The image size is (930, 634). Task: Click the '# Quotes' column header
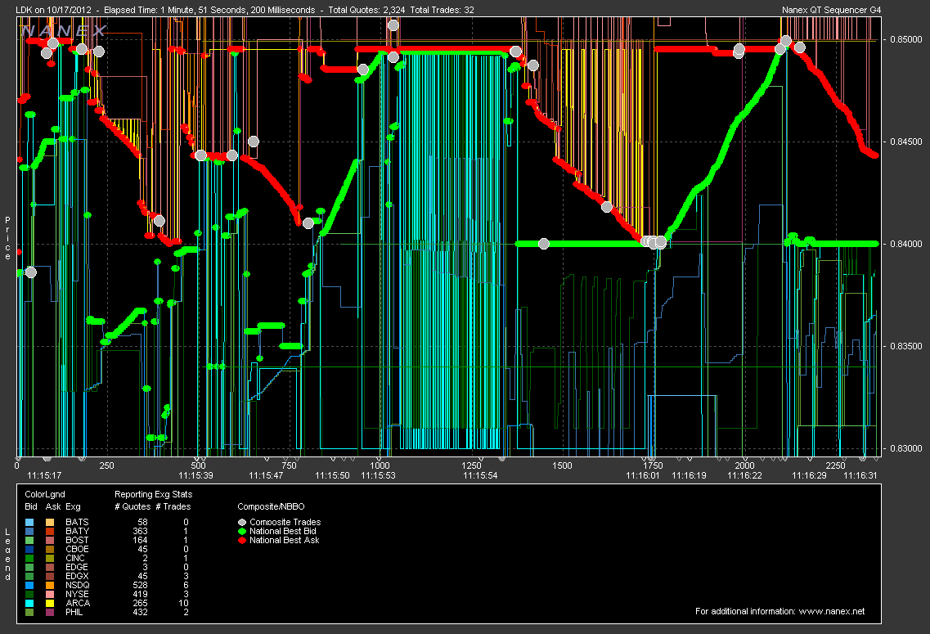click(x=133, y=506)
